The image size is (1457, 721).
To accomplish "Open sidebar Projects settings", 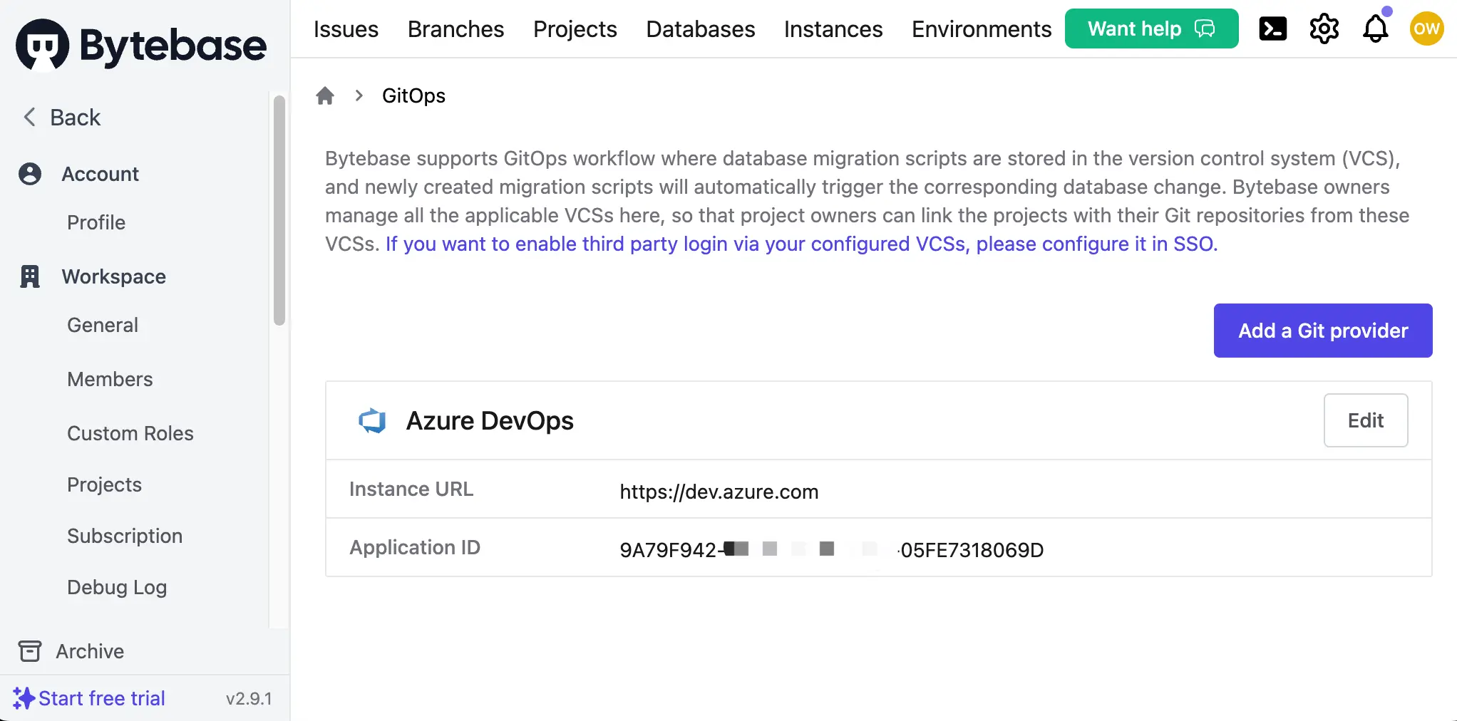I will (x=104, y=484).
